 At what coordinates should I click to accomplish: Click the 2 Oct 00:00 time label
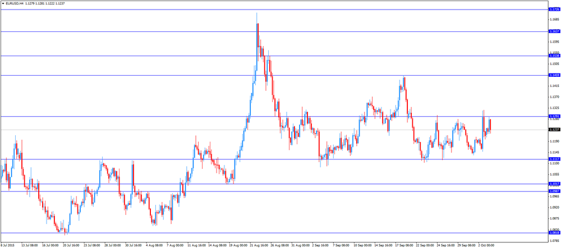click(486, 246)
